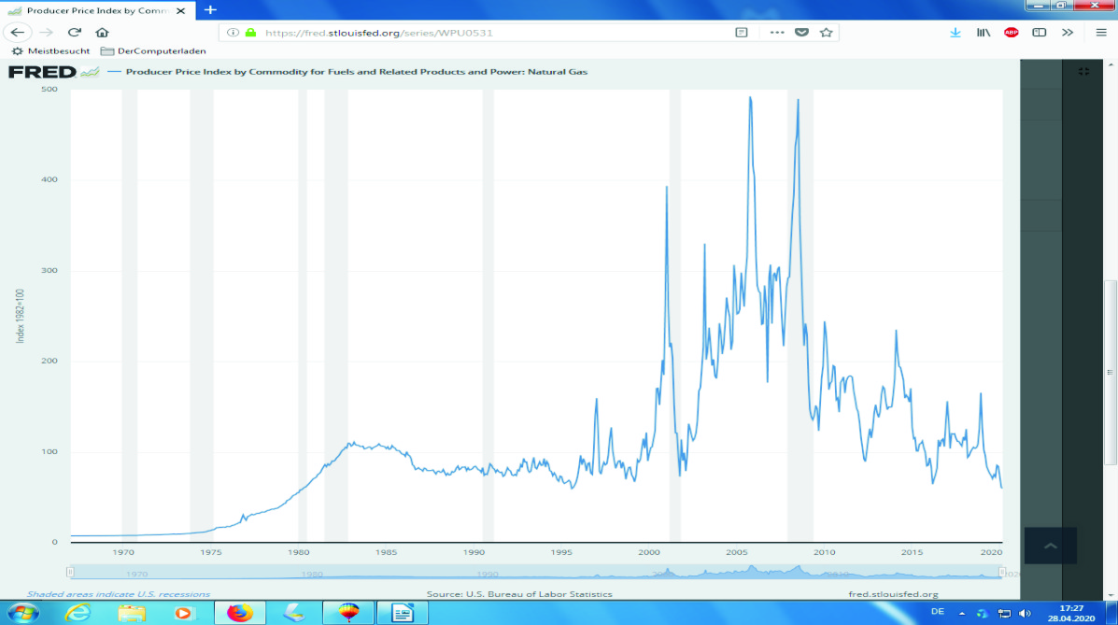Click the Firefox reload page button

[x=75, y=32]
